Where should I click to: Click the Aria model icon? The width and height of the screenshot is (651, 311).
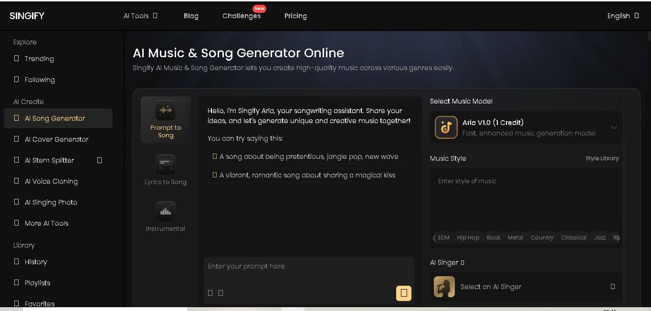click(x=446, y=127)
